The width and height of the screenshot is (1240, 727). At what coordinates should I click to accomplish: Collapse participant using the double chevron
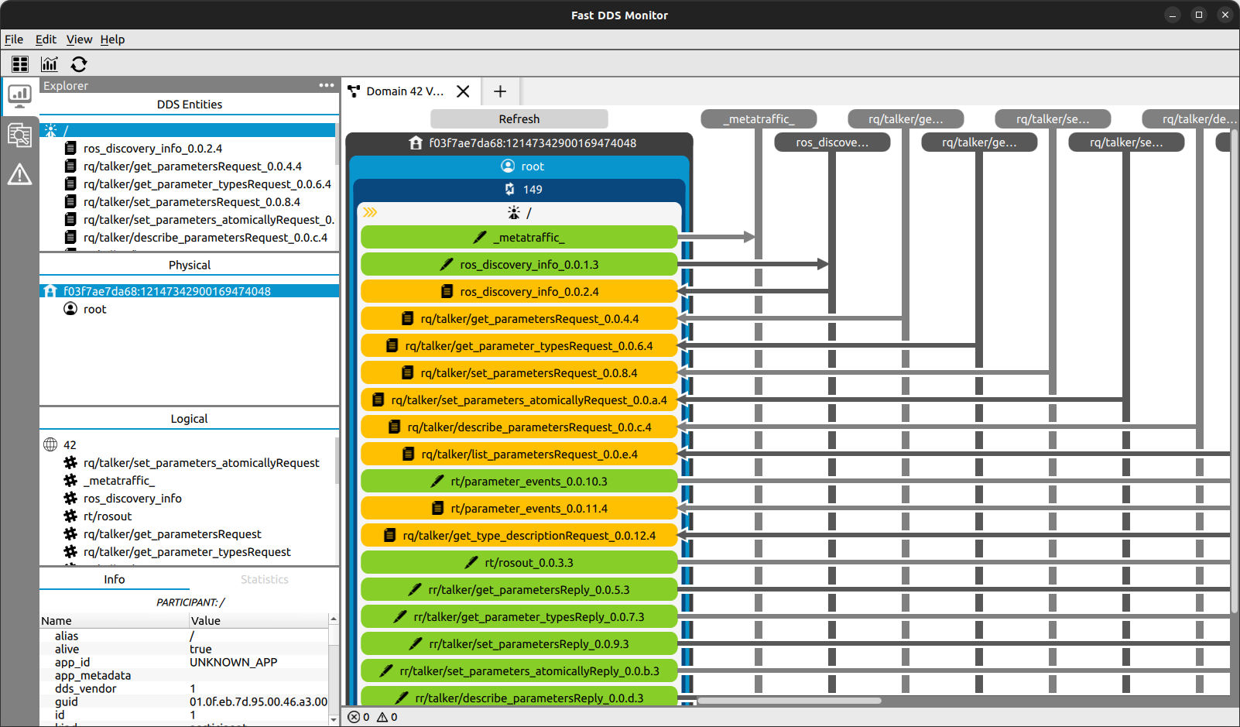tap(370, 212)
